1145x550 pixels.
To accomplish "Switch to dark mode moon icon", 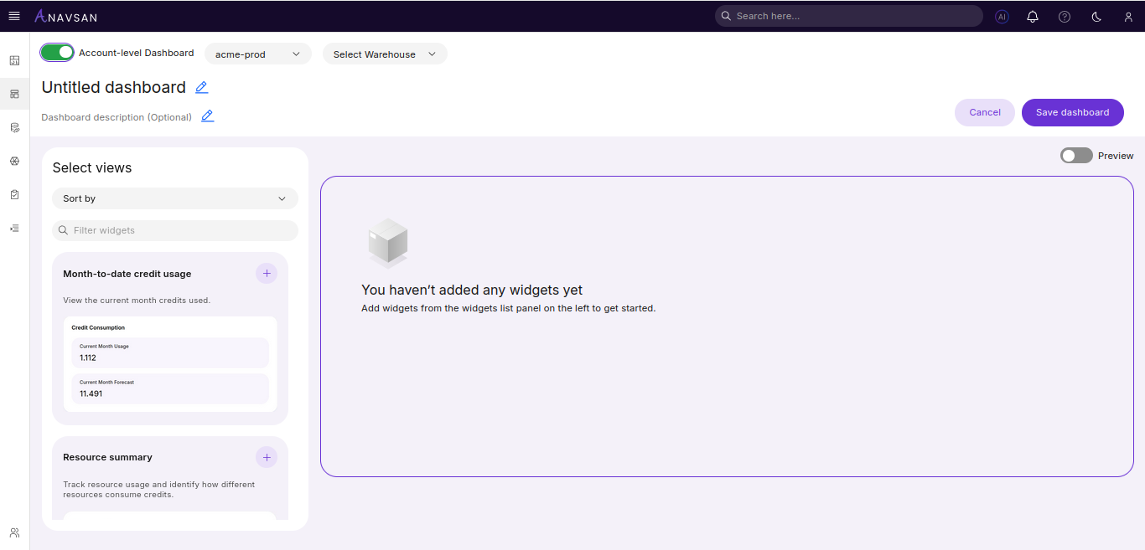I will pyautogui.click(x=1096, y=16).
